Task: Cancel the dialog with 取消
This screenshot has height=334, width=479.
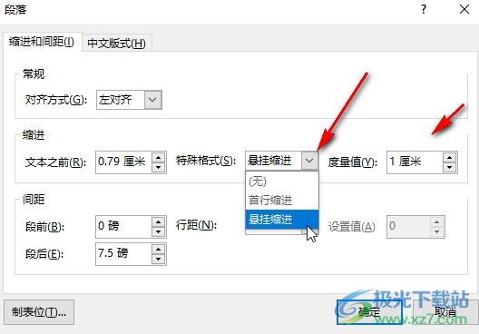Action: click(x=445, y=312)
